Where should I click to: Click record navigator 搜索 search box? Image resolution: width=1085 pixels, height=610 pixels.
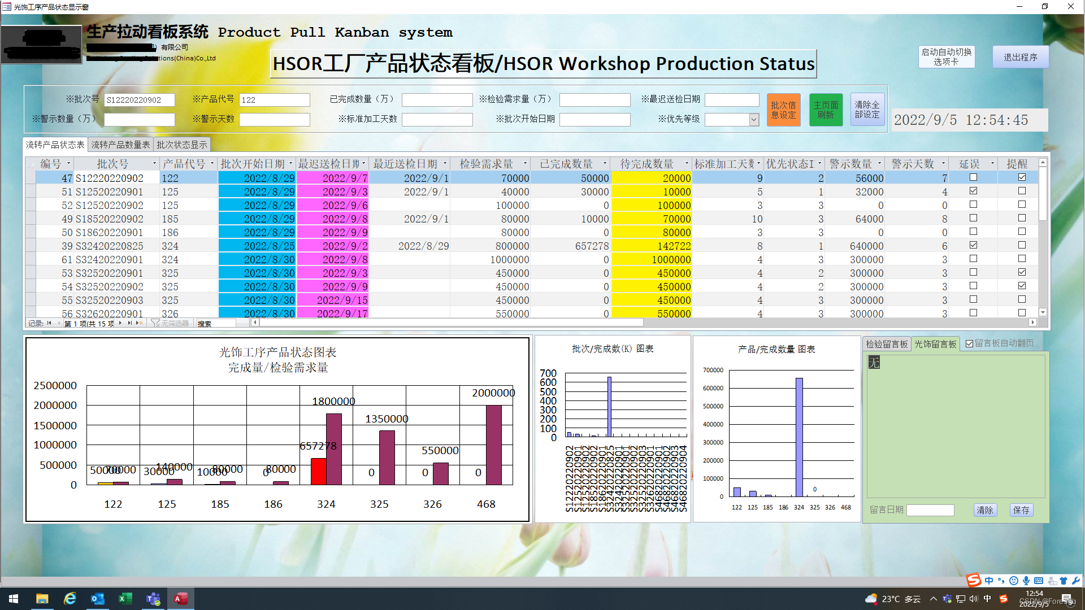(x=216, y=323)
